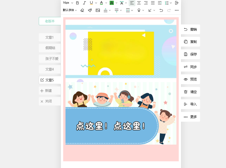Click the letter spacing icon

[x=122, y=3]
